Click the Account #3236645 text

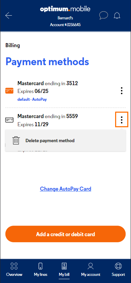(65, 25)
